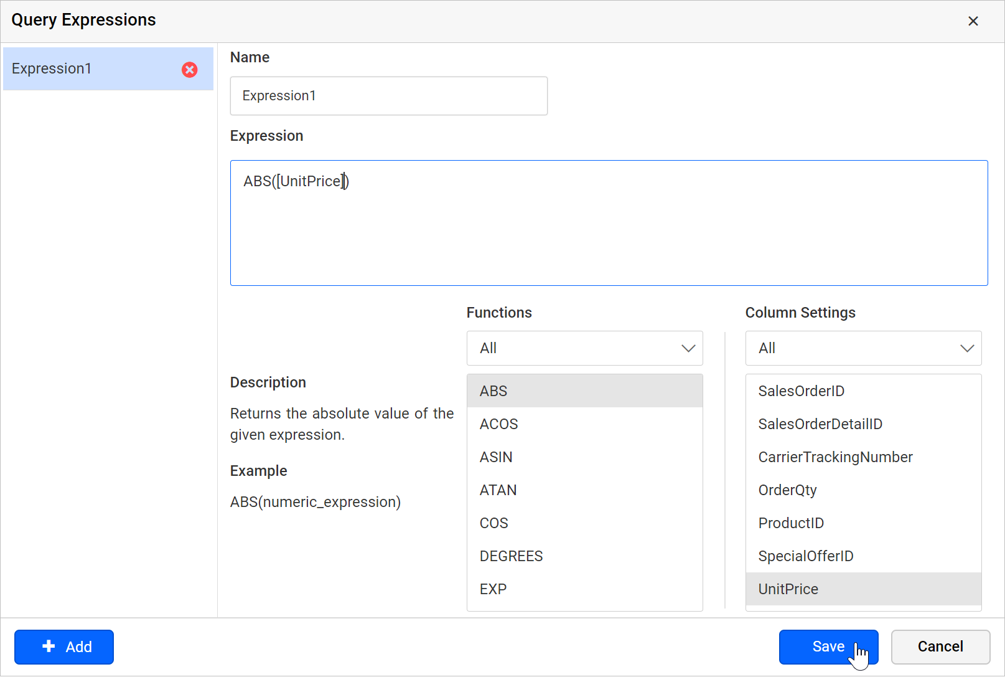Open the Functions category dropdown
Screen dimensions: 1005x682
585,348
